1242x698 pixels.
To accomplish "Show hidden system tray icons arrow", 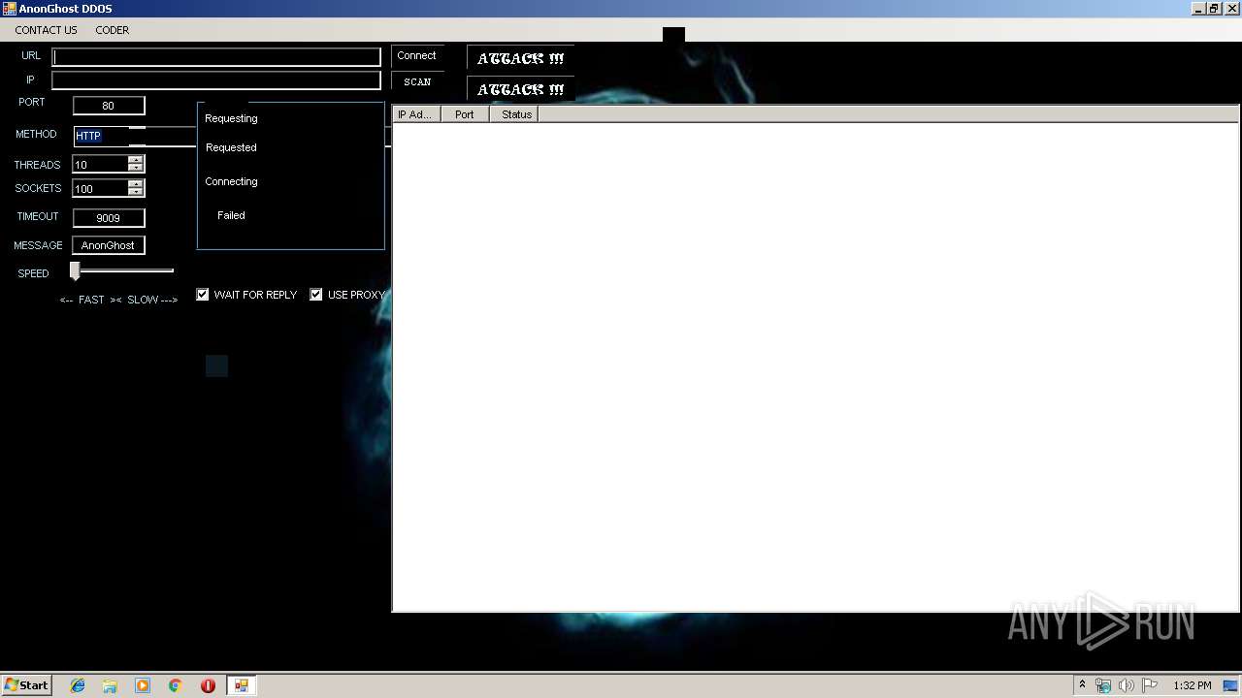I will 1082,685.
